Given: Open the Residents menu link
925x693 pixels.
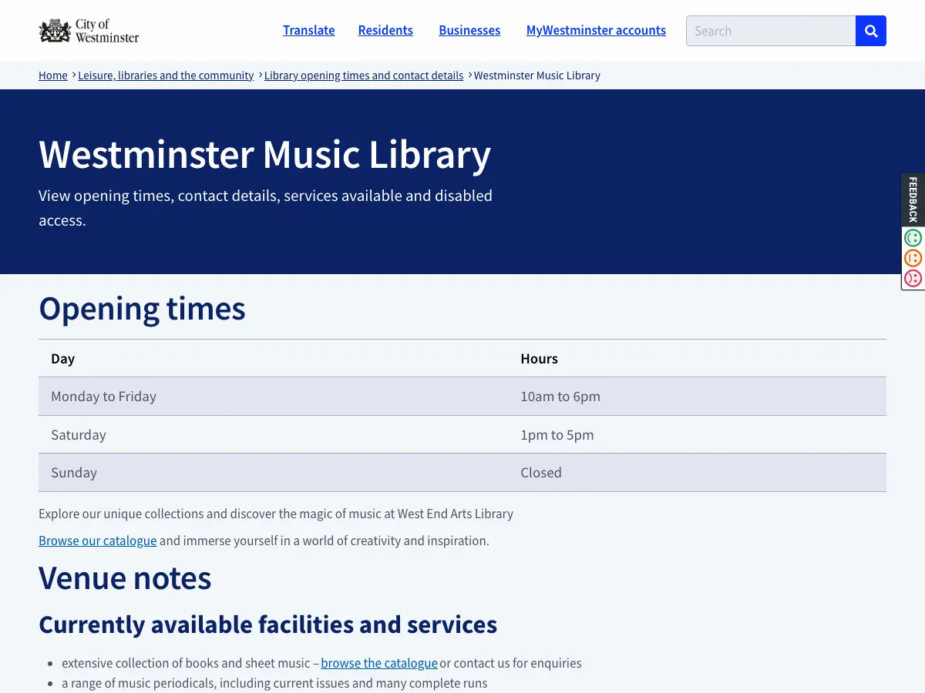Looking at the screenshot, I should (385, 30).
